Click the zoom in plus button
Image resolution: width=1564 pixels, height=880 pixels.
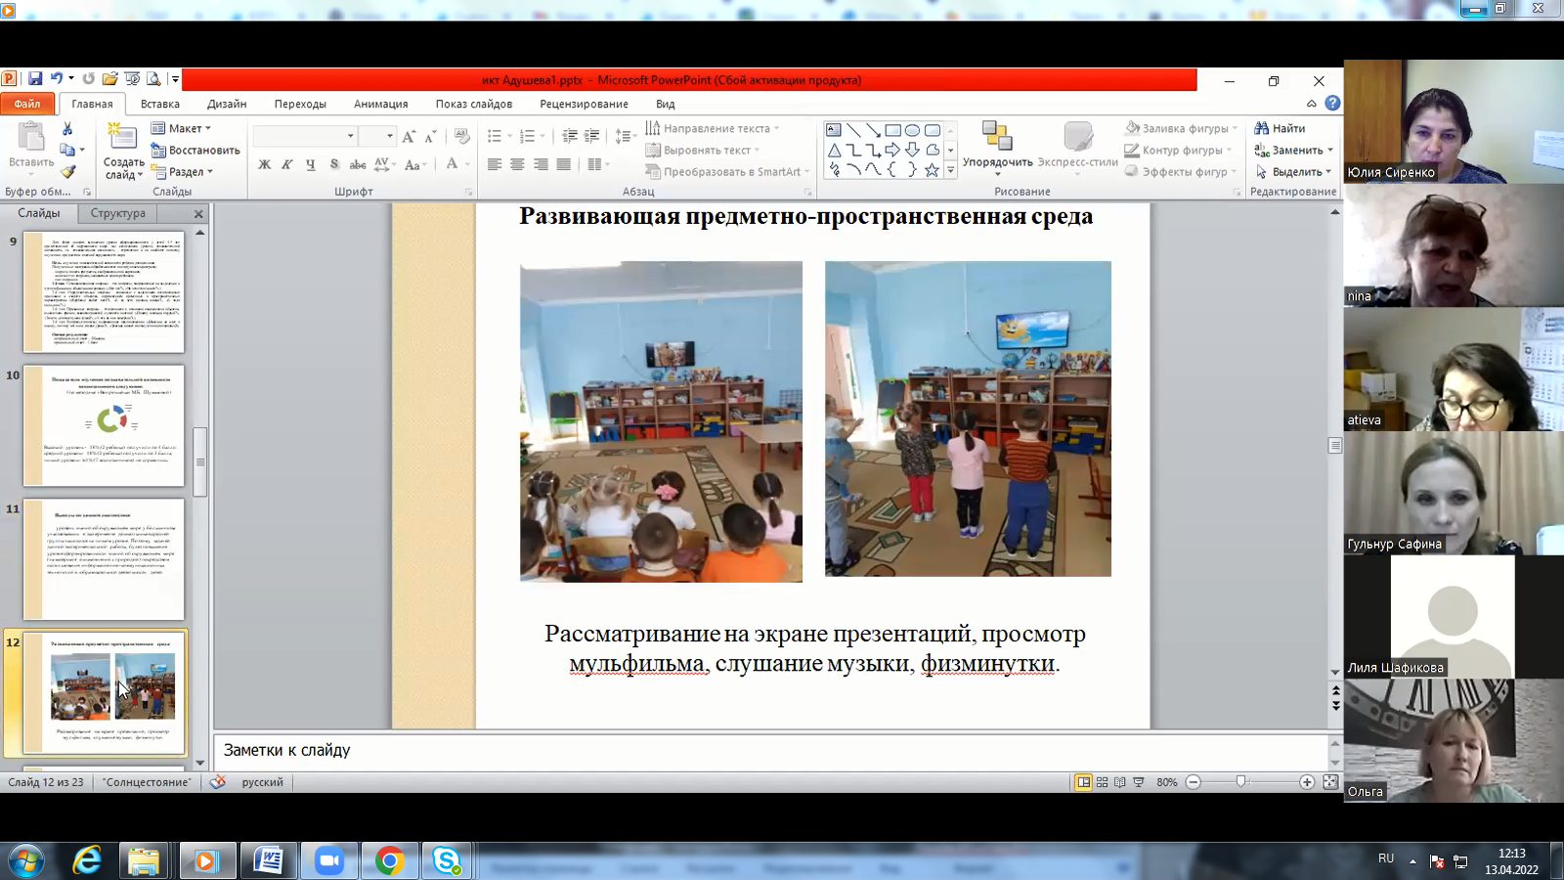click(1307, 782)
